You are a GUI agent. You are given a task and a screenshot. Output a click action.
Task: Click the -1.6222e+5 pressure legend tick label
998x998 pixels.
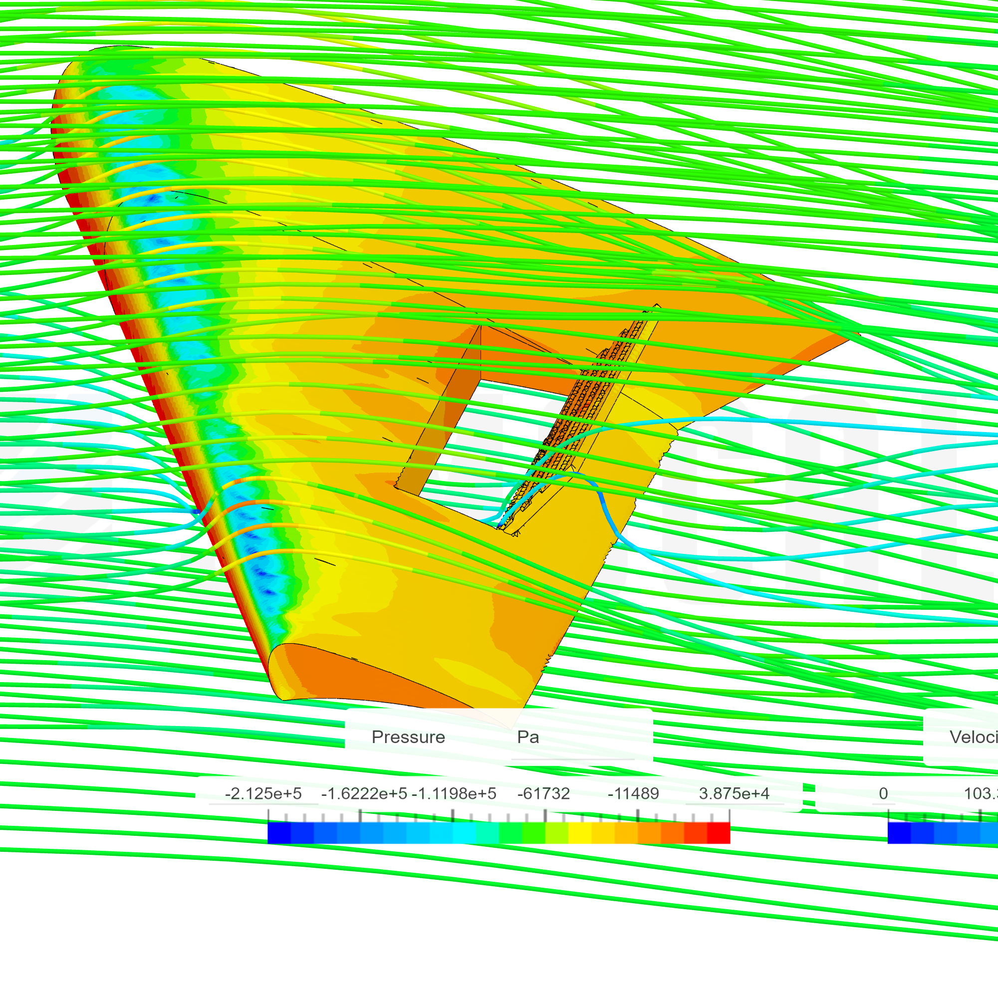click(364, 793)
